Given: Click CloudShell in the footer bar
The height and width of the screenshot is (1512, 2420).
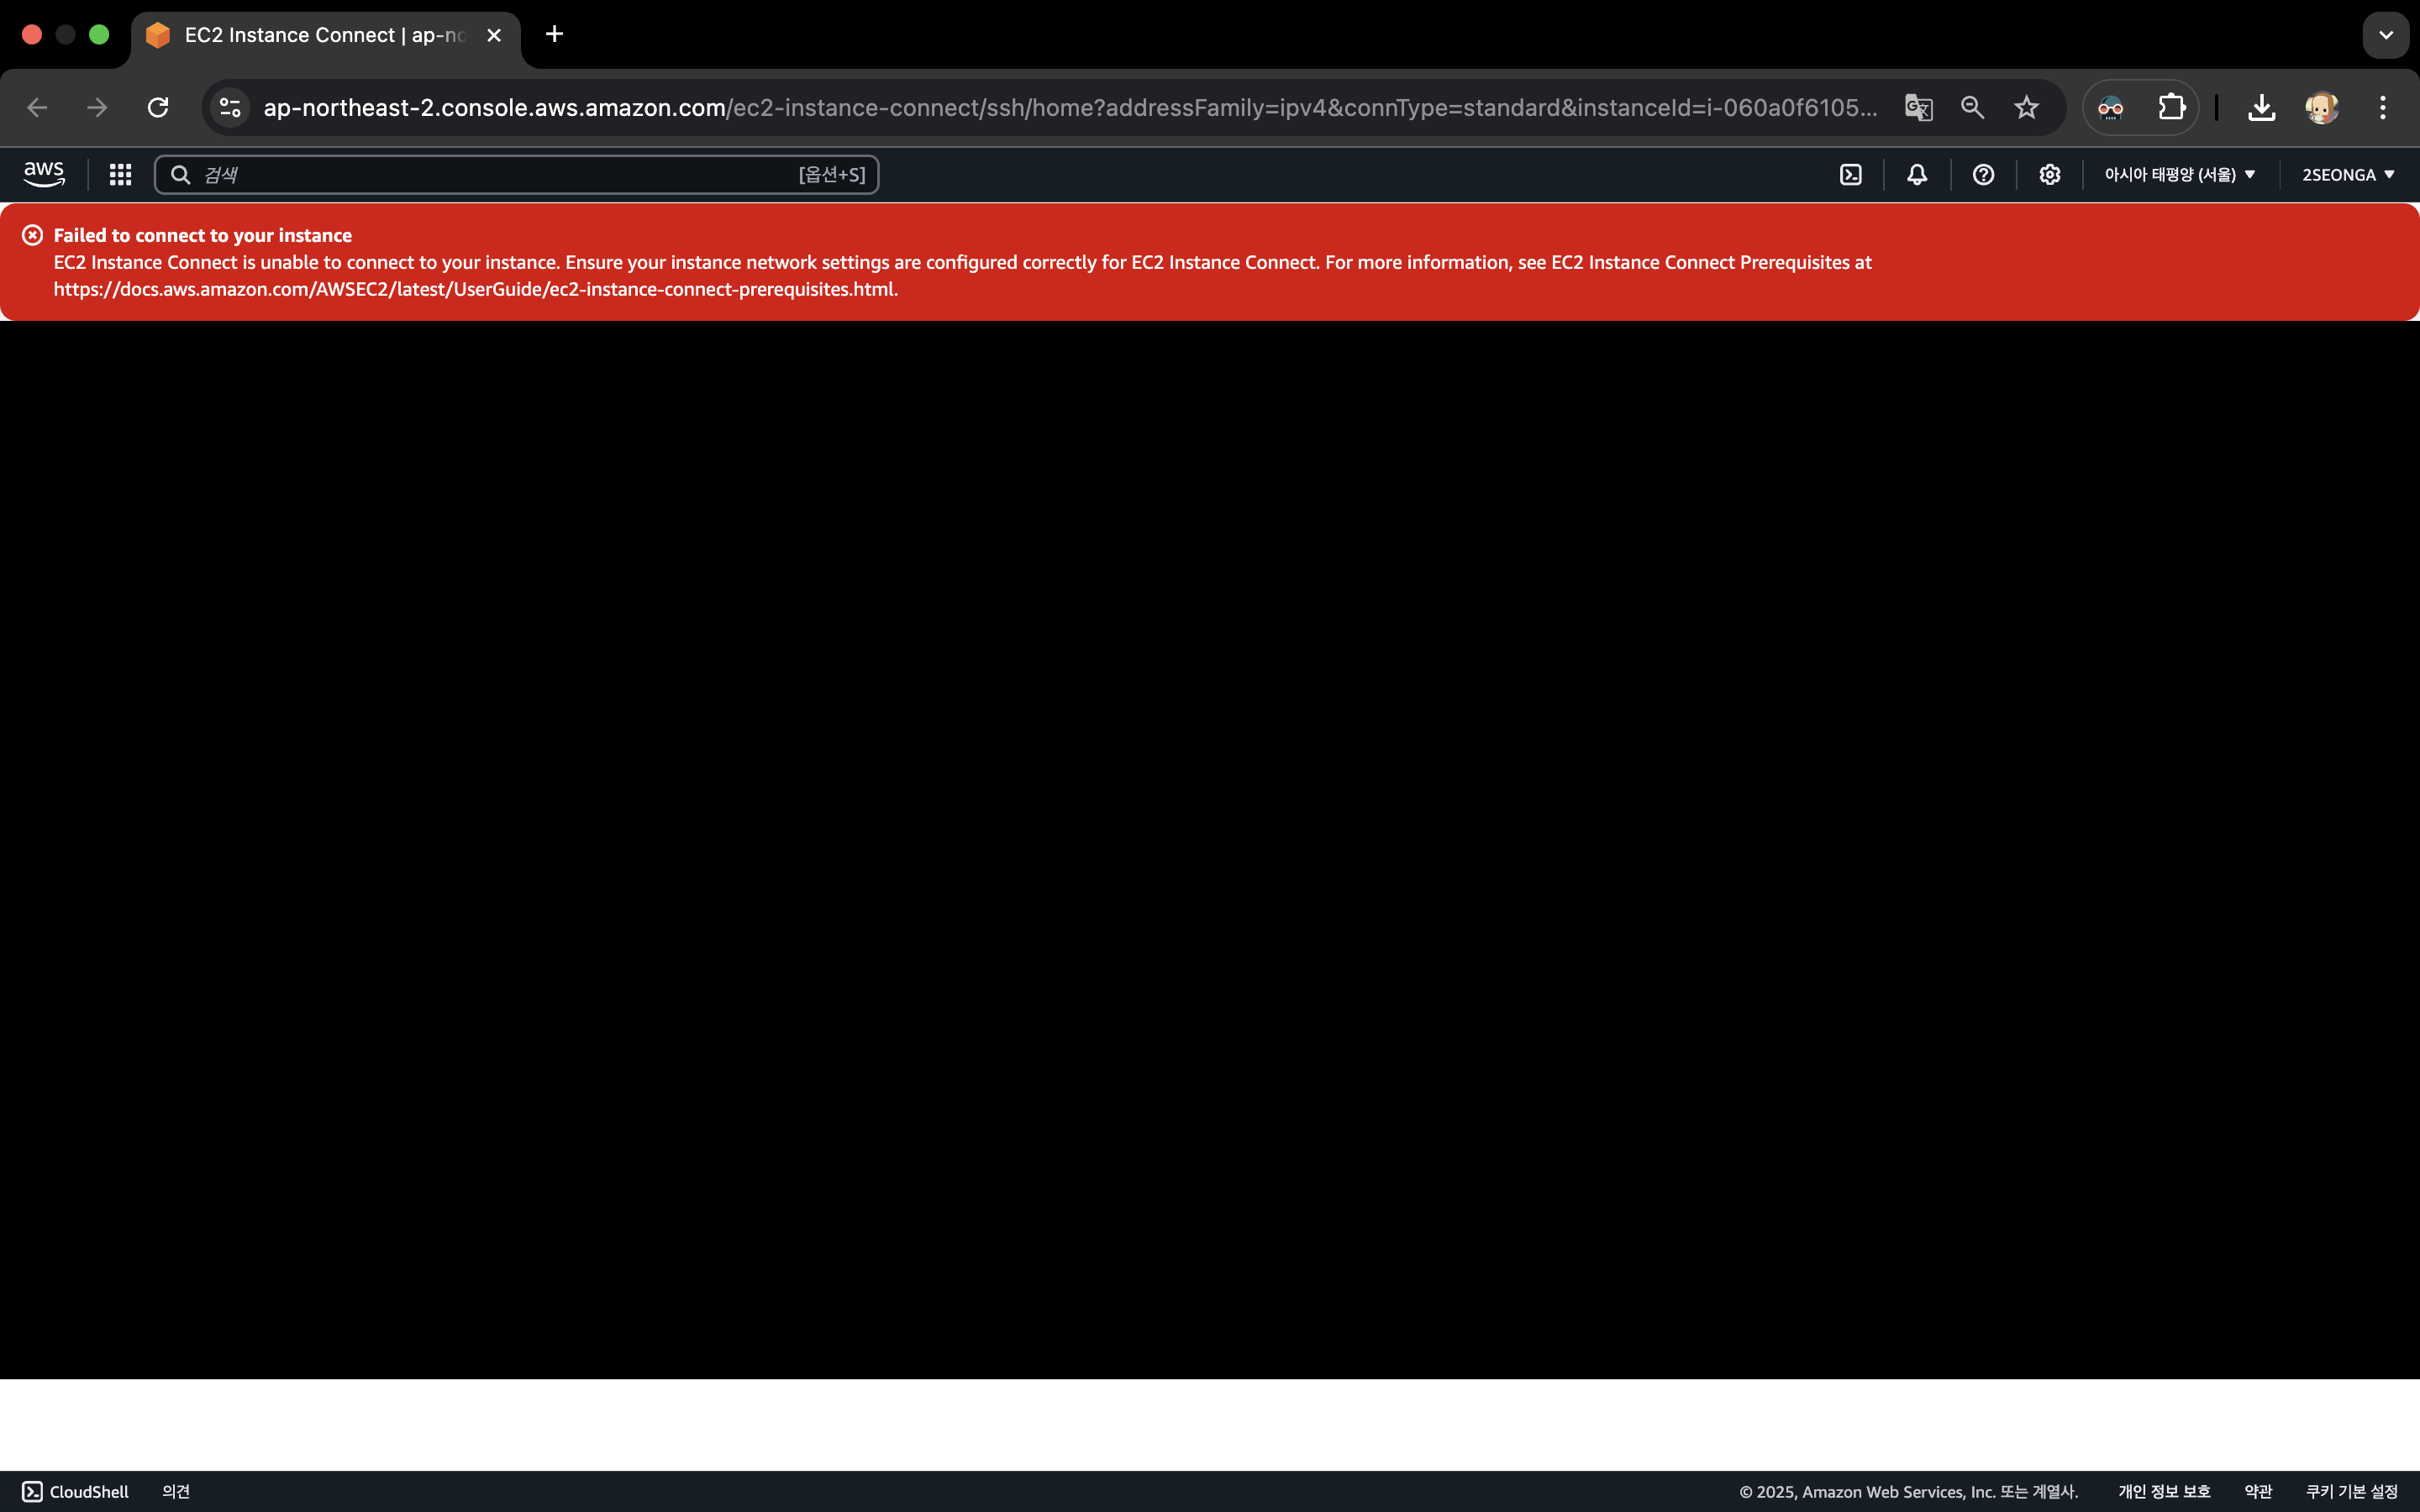Looking at the screenshot, I should (76, 1491).
